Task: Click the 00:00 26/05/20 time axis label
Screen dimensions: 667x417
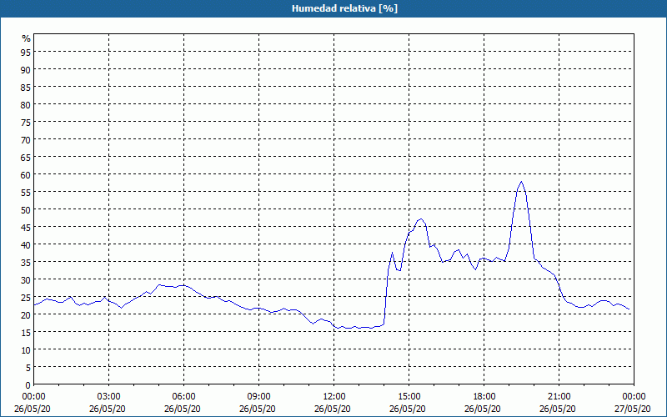Action: click(33, 403)
